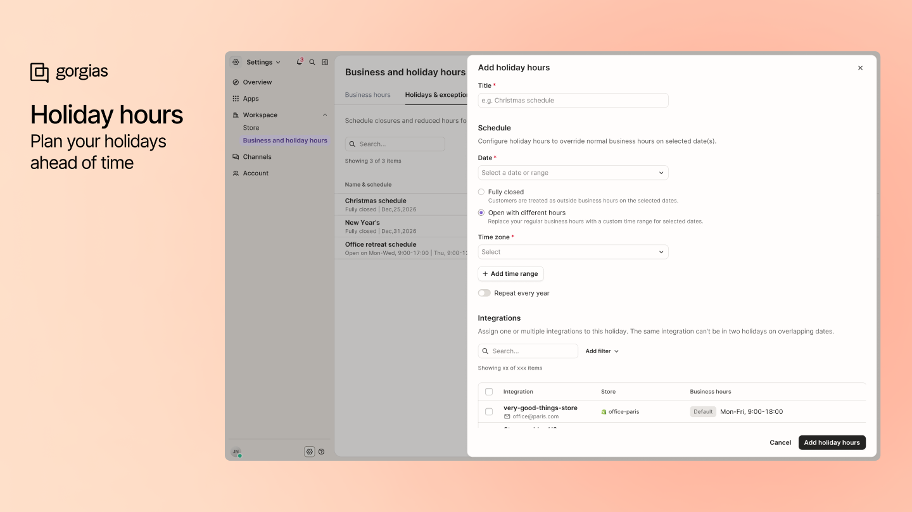912x512 pixels.
Task: Open the Office retreat schedule row
Action: pyautogui.click(x=402, y=248)
